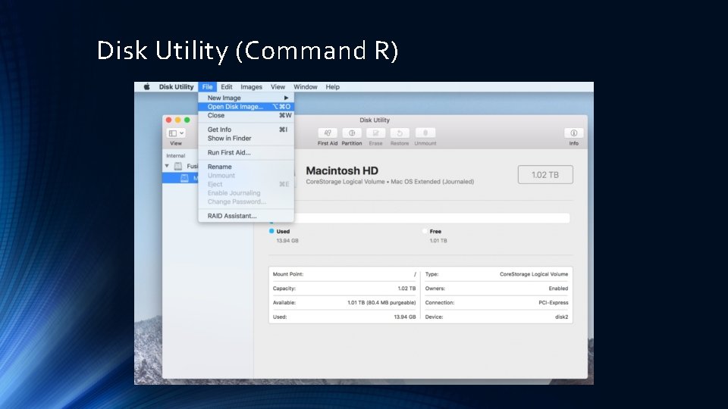Click the Internal sidebar section header
The width and height of the screenshot is (728, 409).
[175, 156]
